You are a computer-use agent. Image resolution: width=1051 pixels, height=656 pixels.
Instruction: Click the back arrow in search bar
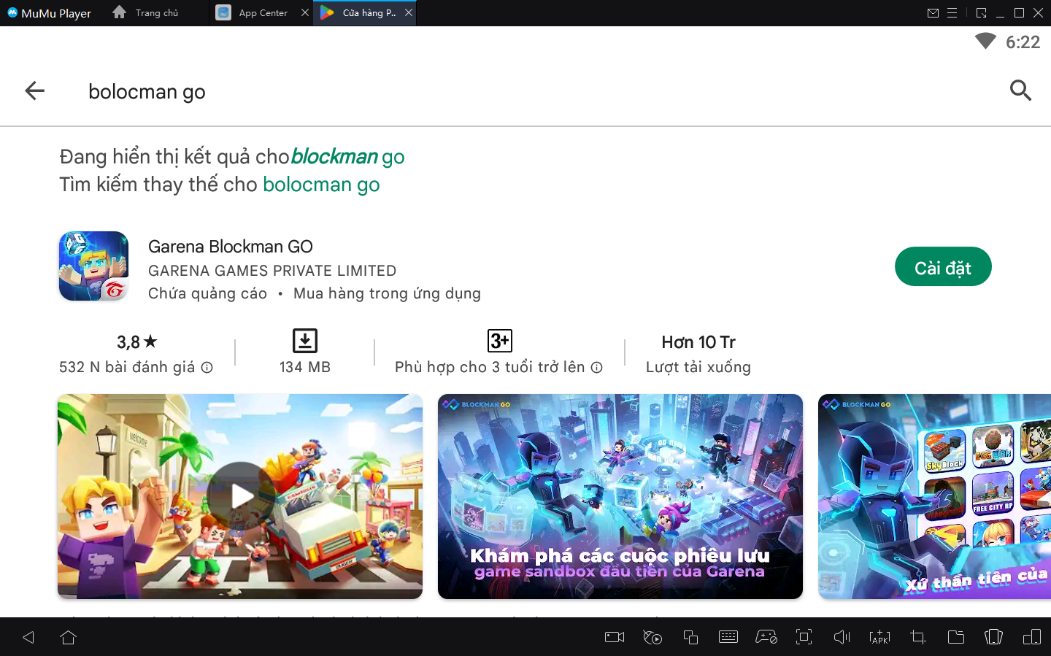point(34,91)
